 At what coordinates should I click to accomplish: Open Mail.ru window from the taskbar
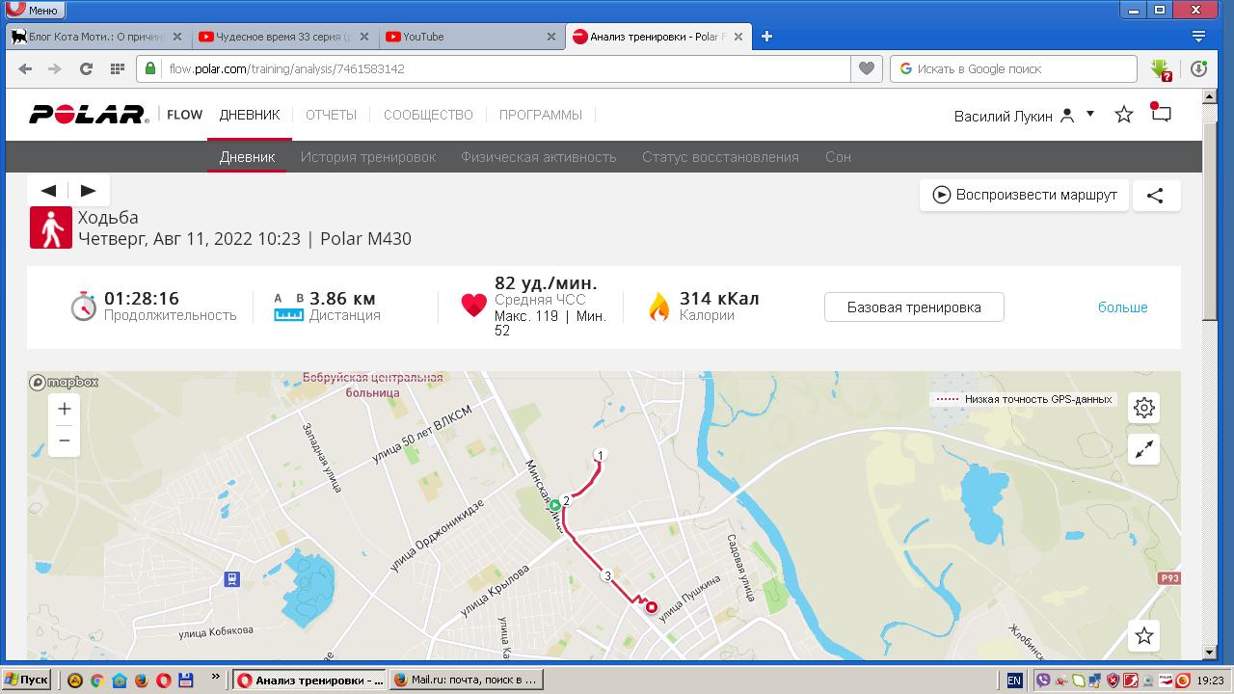point(467,680)
